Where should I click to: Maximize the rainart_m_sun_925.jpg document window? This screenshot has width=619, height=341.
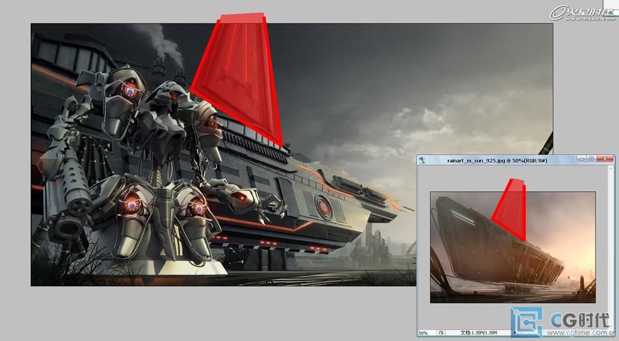point(591,158)
